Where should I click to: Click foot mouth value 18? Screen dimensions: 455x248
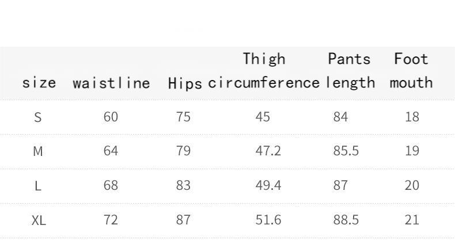point(412,117)
